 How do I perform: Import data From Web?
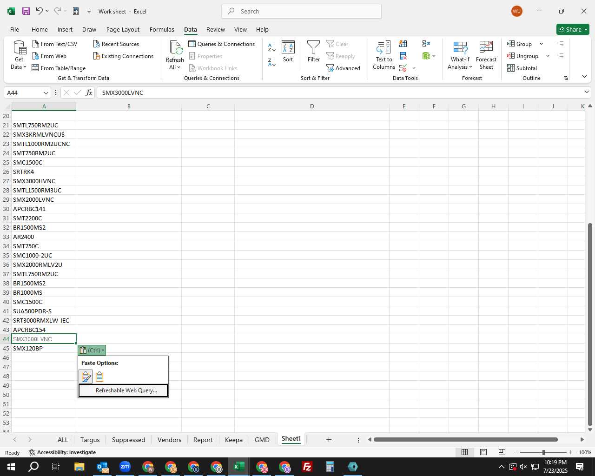tap(49, 56)
